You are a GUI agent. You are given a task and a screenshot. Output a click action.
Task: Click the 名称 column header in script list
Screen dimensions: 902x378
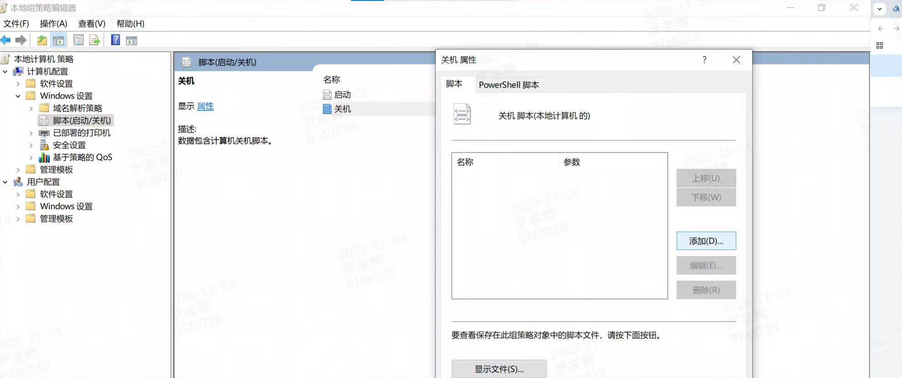click(505, 162)
